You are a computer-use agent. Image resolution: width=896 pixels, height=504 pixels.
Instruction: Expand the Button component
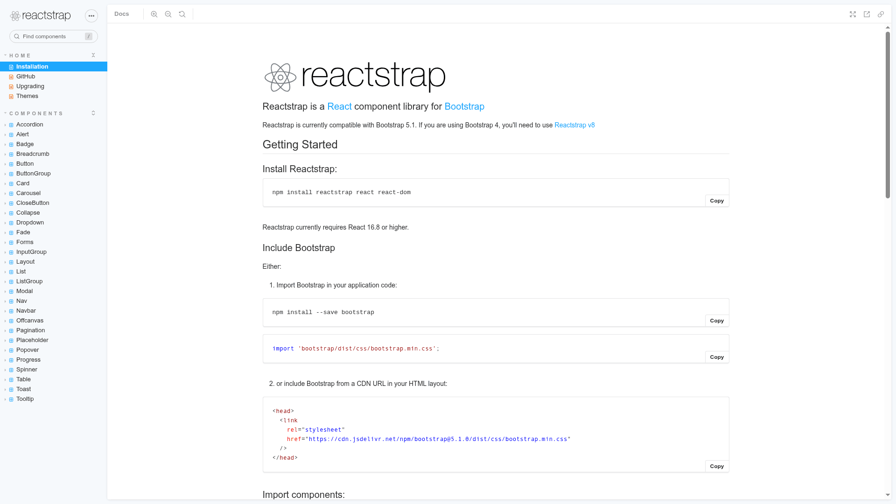pyautogui.click(x=54, y=164)
